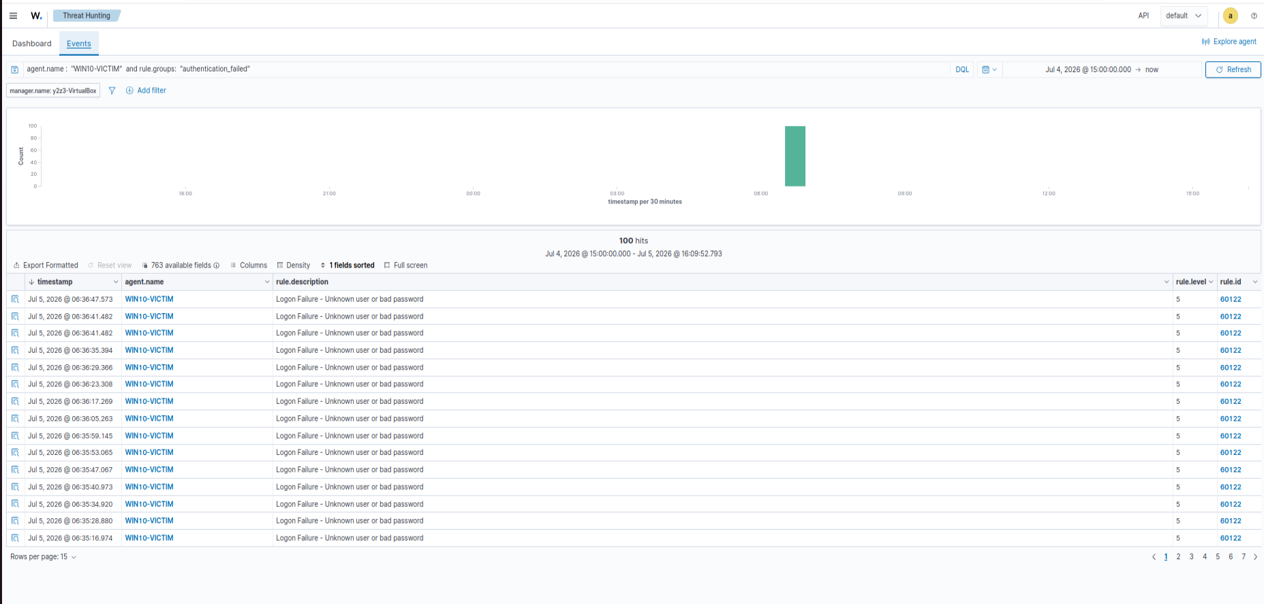The image size is (1264, 604).
Task: Open the help icon in top bar
Action: [1254, 16]
